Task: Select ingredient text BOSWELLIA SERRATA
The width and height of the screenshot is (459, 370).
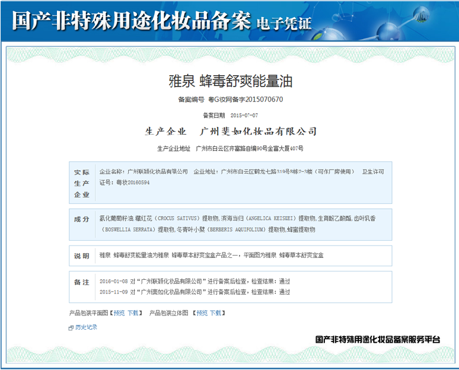Action: tap(129, 230)
